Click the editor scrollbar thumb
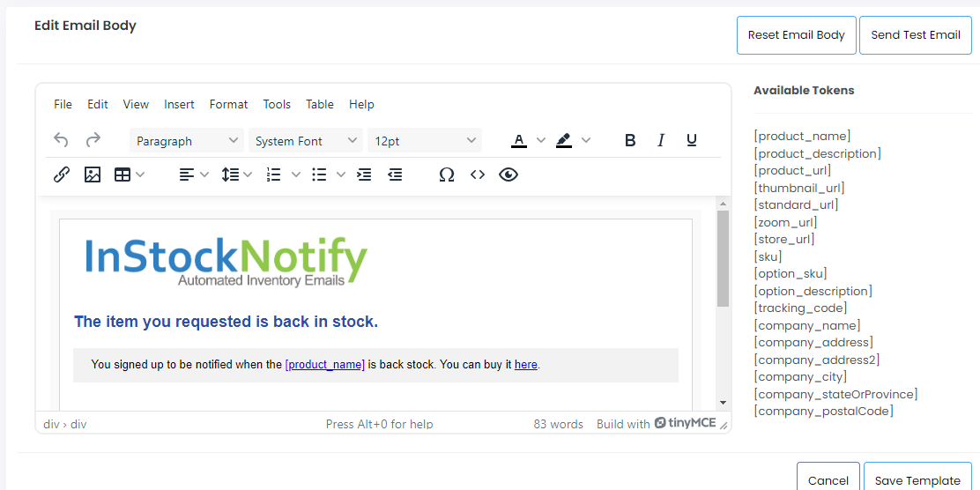This screenshot has width=980, height=490. click(x=723, y=259)
